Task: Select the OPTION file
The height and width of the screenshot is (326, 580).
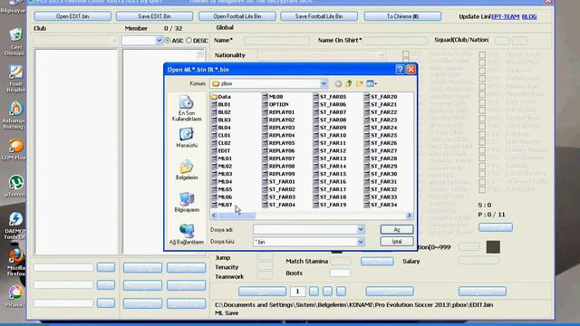Action: (x=275, y=104)
